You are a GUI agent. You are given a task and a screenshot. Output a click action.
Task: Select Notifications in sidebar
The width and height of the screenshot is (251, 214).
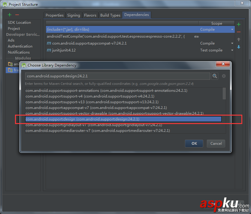[x=19, y=52]
